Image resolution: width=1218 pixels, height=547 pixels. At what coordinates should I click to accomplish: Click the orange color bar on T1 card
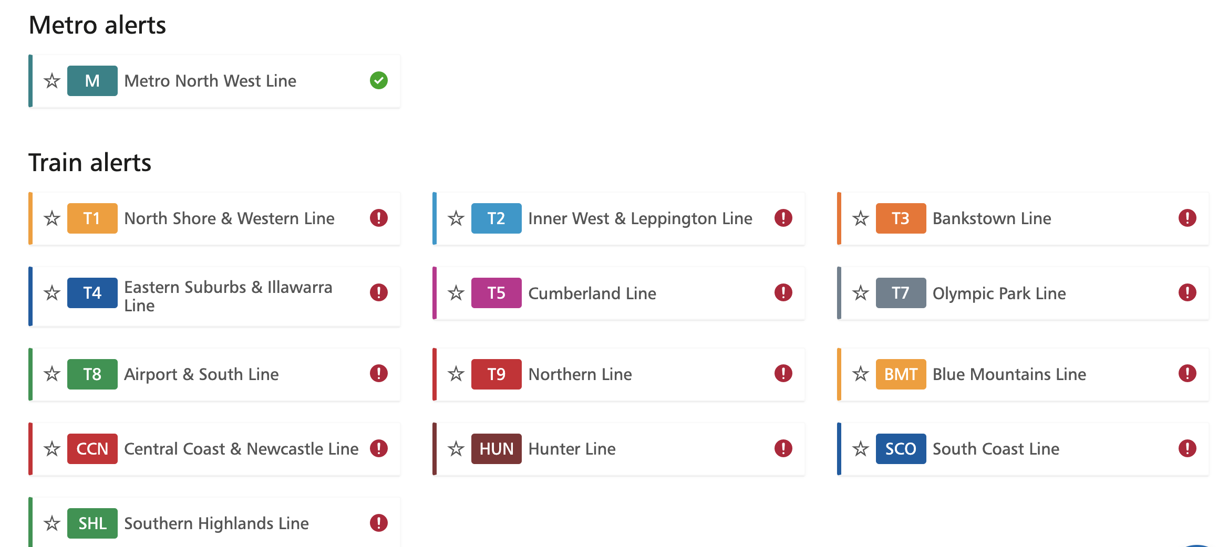(30, 218)
